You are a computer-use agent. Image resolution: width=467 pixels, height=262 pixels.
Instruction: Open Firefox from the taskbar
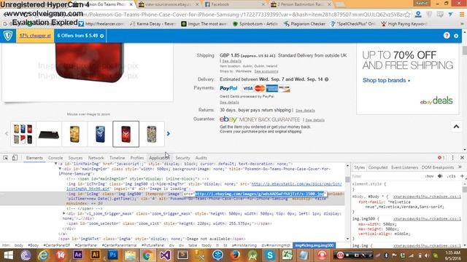tap(235, 255)
